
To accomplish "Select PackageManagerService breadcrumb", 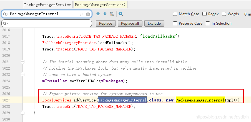I will coord(47,5).
